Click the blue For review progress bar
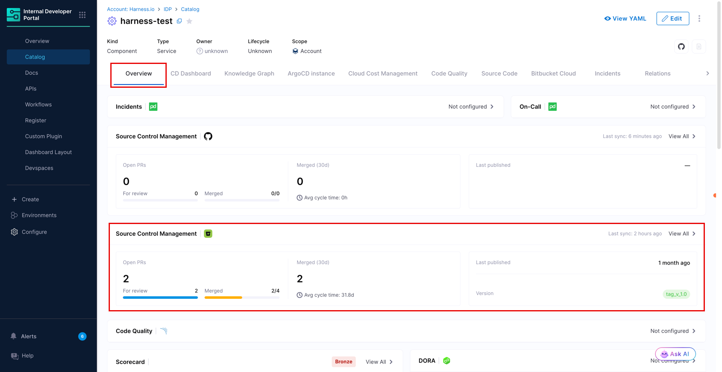This screenshot has width=722, height=372. click(160, 298)
